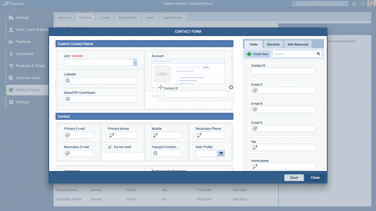
Task: Save the Contact Form changes
Action: tap(294, 177)
